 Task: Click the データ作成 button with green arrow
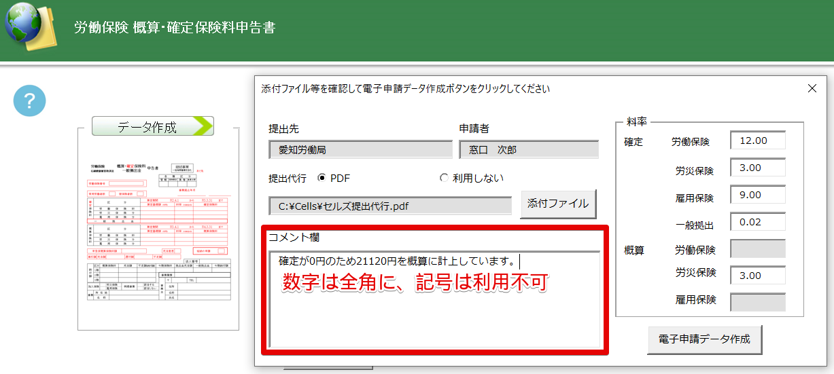click(152, 126)
